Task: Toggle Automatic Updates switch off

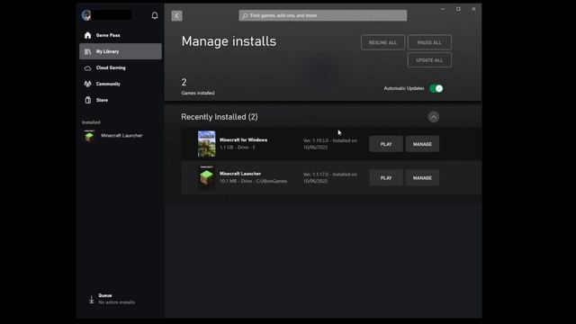Action: [436, 88]
